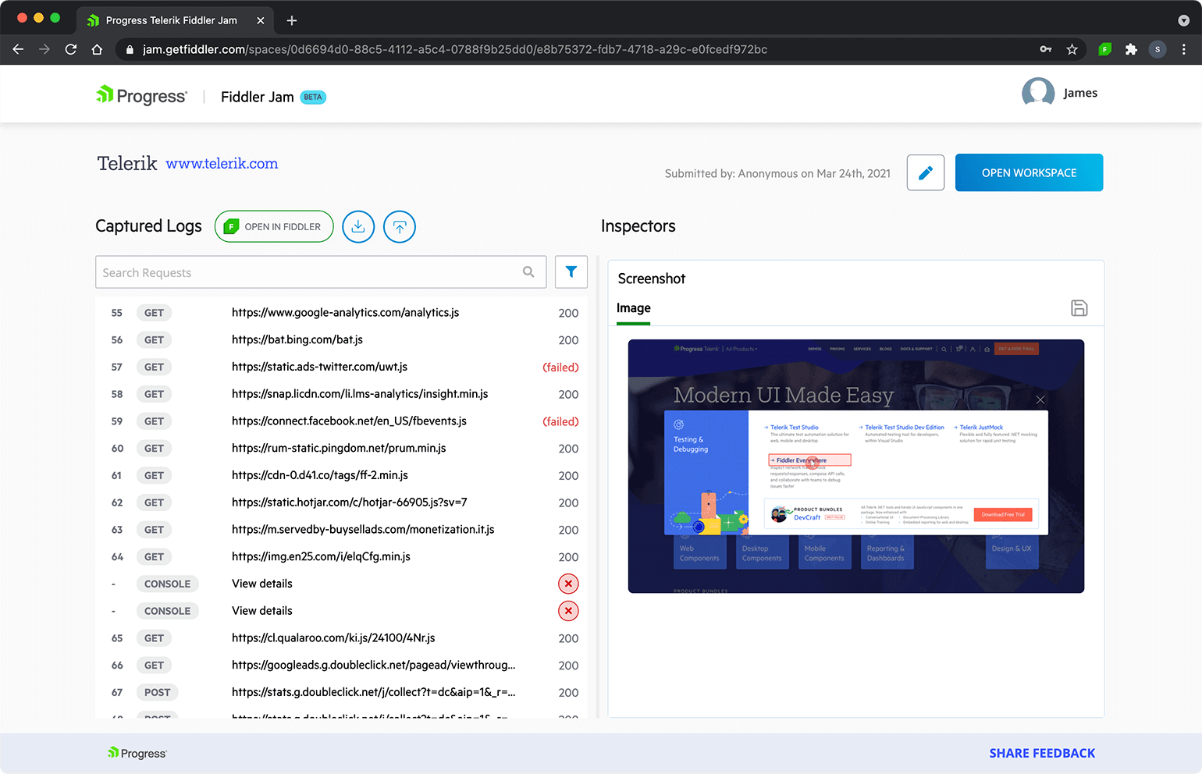Open the chevron menu at the window's top right
The height and width of the screenshot is (774, 1202).
1182,20
